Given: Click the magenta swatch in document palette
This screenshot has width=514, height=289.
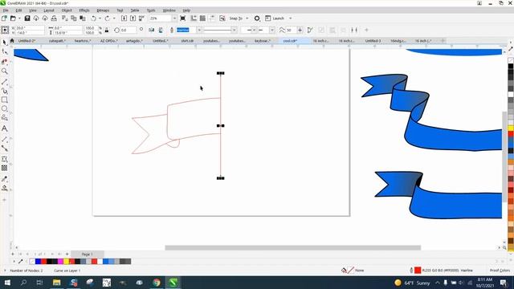Looking at the screenshot, I should tap(60, 262).
